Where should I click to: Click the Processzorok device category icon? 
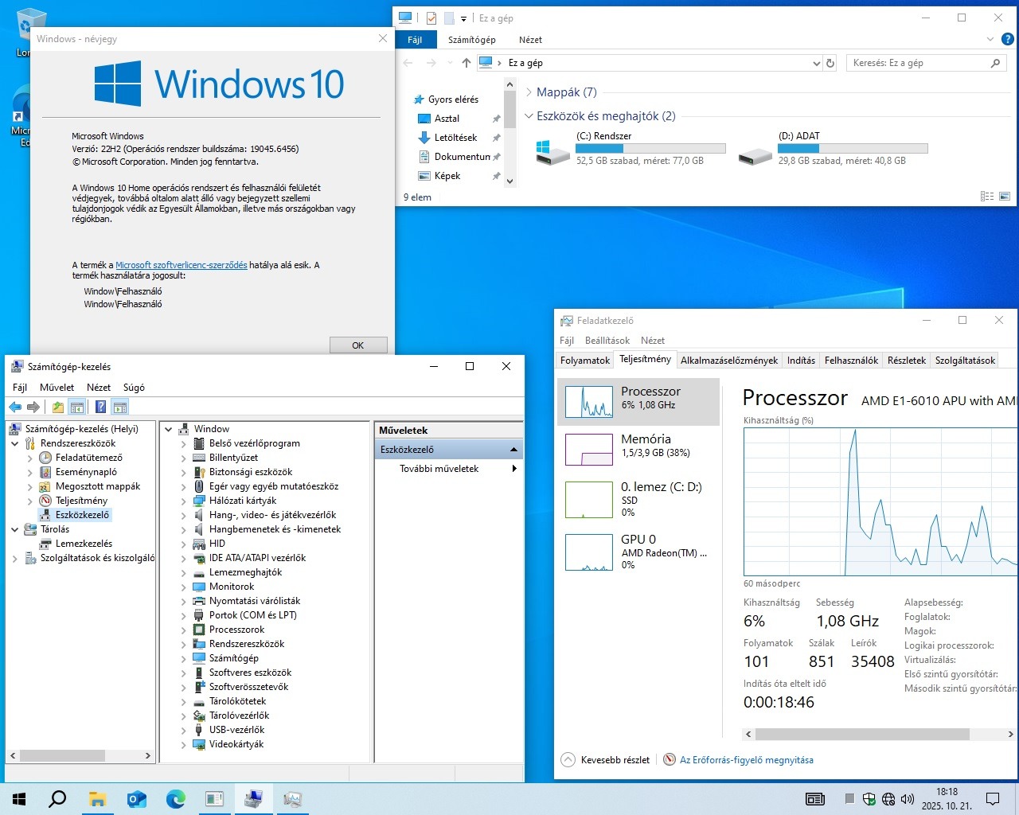[200, 630]
